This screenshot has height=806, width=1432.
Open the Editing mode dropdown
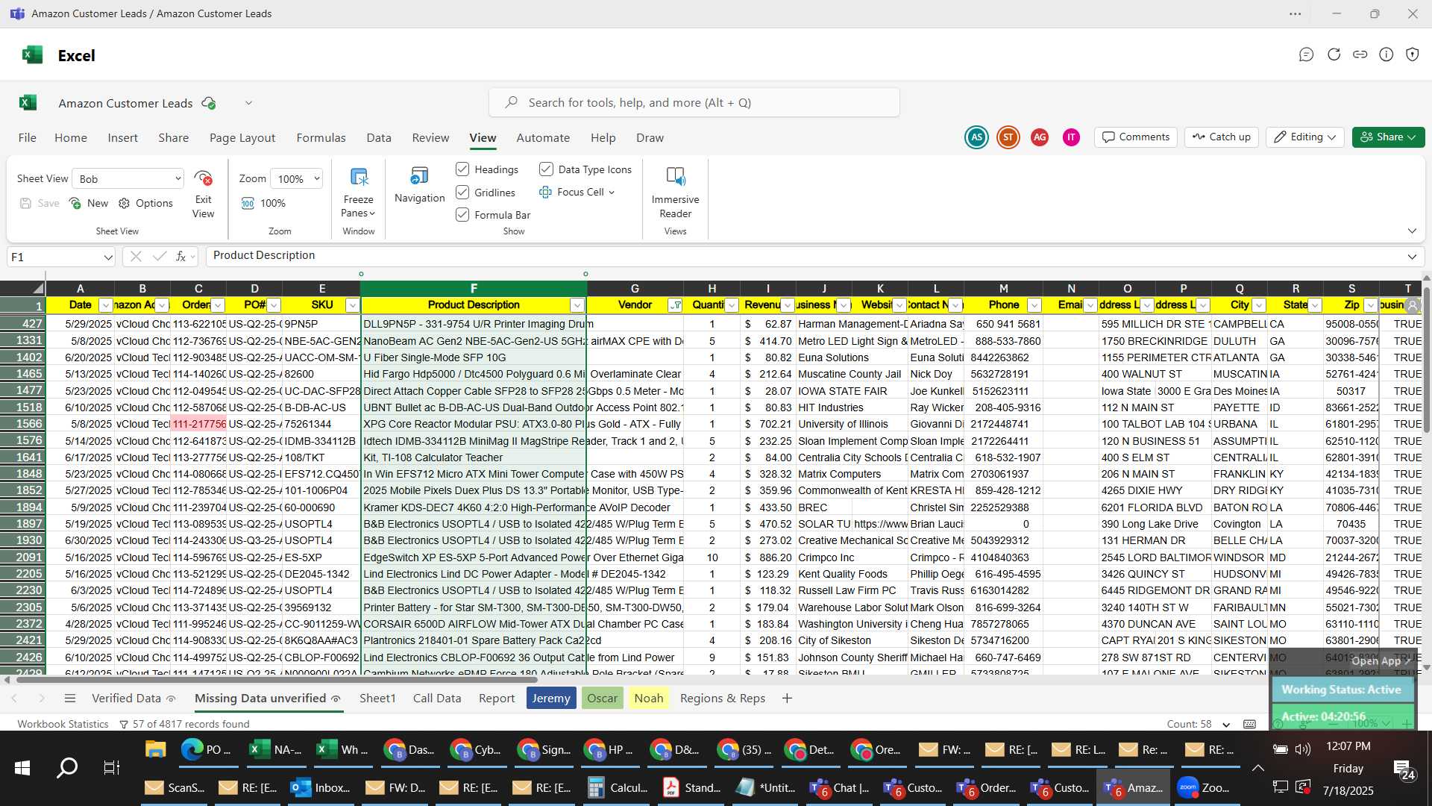point(1305,137)
